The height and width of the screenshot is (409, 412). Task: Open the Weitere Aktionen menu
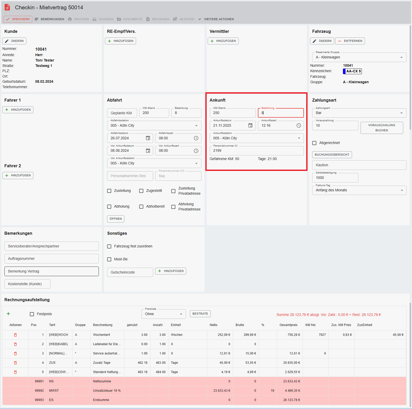click(216, 19)
